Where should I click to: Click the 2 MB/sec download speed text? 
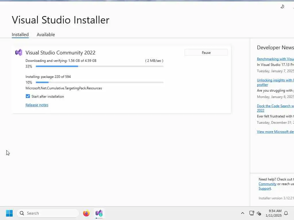coord(154,61)
